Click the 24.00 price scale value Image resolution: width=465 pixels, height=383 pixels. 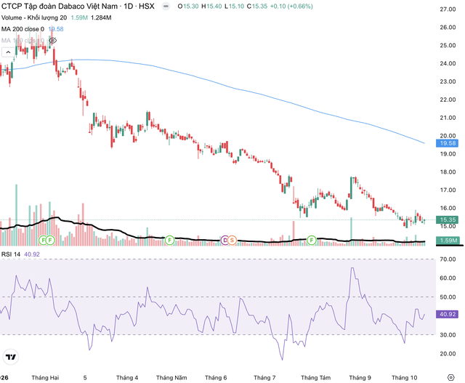(448, 63)
